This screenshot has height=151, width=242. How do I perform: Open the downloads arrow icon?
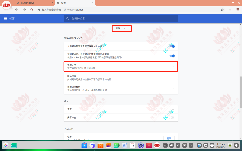(x=230, y=10)
